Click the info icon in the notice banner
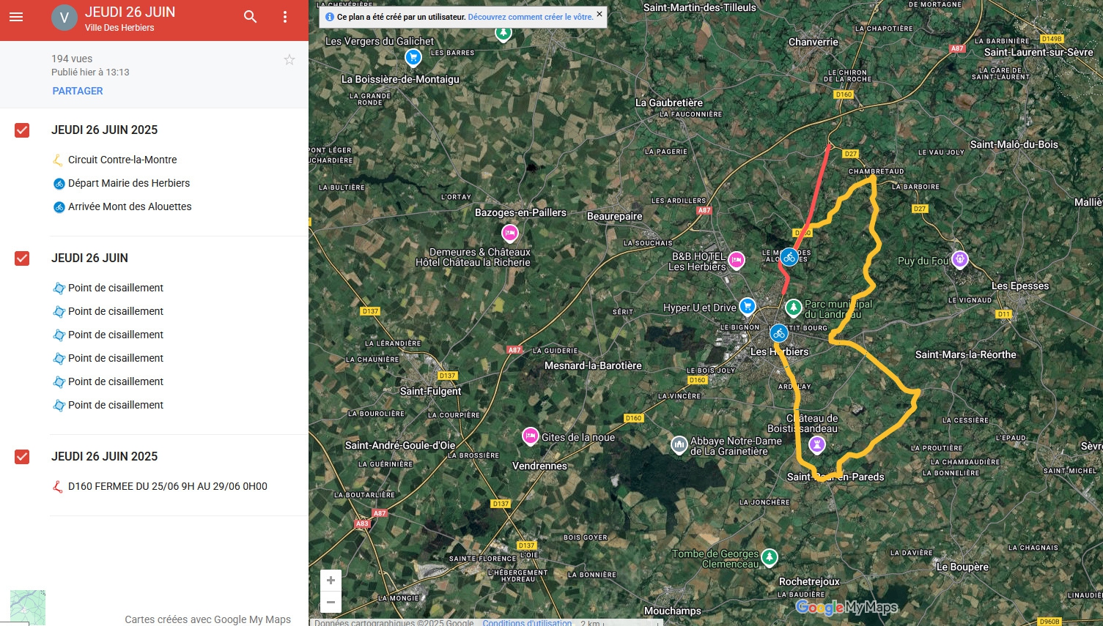Screen dimensions: 1103x626 (330, 17)
